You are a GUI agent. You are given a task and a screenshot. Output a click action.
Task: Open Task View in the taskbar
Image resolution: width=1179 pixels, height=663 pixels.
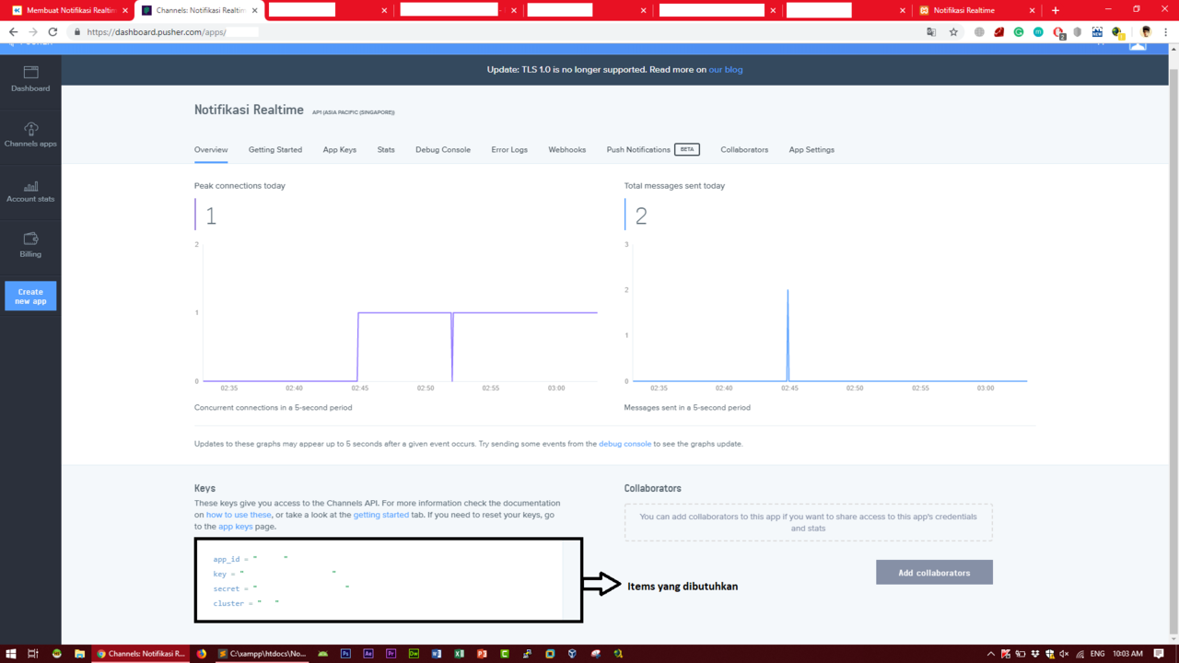tap(33, 654)
